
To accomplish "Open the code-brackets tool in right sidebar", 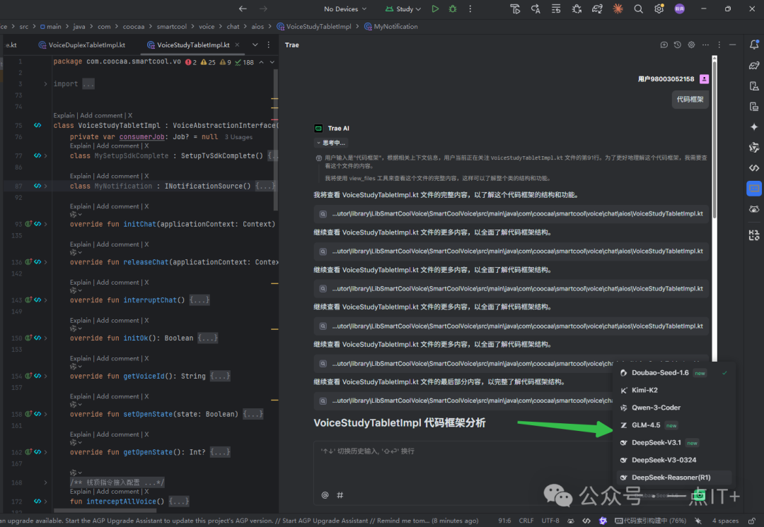I will point(754,168).
